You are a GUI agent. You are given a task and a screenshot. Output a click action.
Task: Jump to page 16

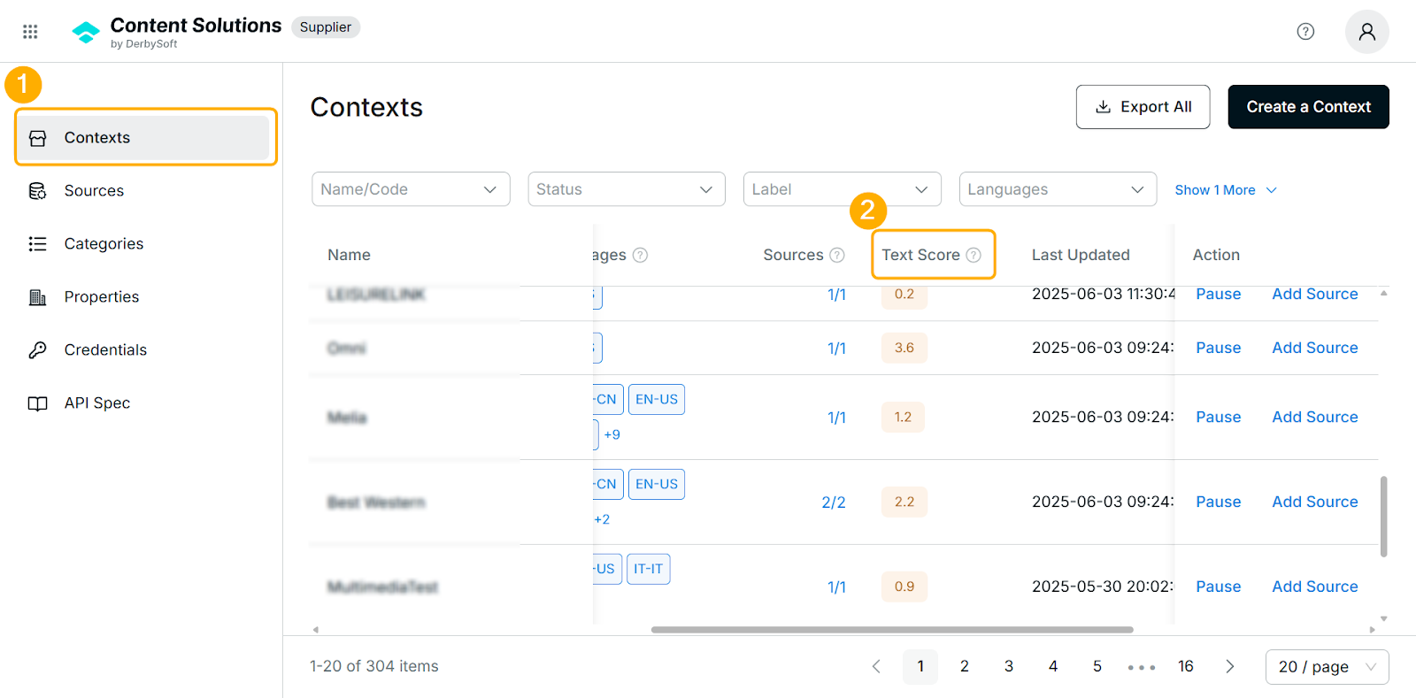tap(1186, 666)
